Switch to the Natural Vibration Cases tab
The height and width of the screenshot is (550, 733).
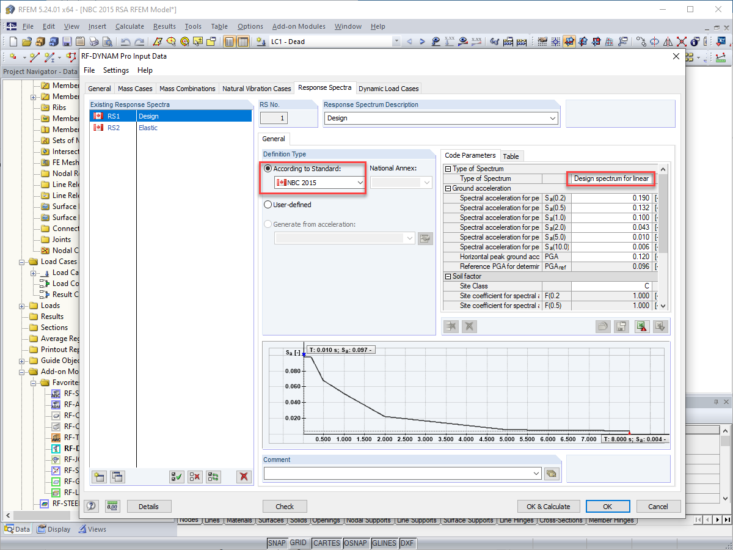pyautogui.click(x=257, y=88)
